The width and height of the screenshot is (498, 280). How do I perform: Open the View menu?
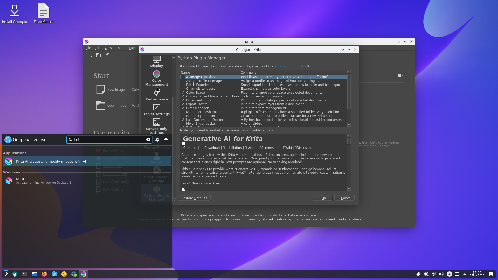tap(108, 48)
